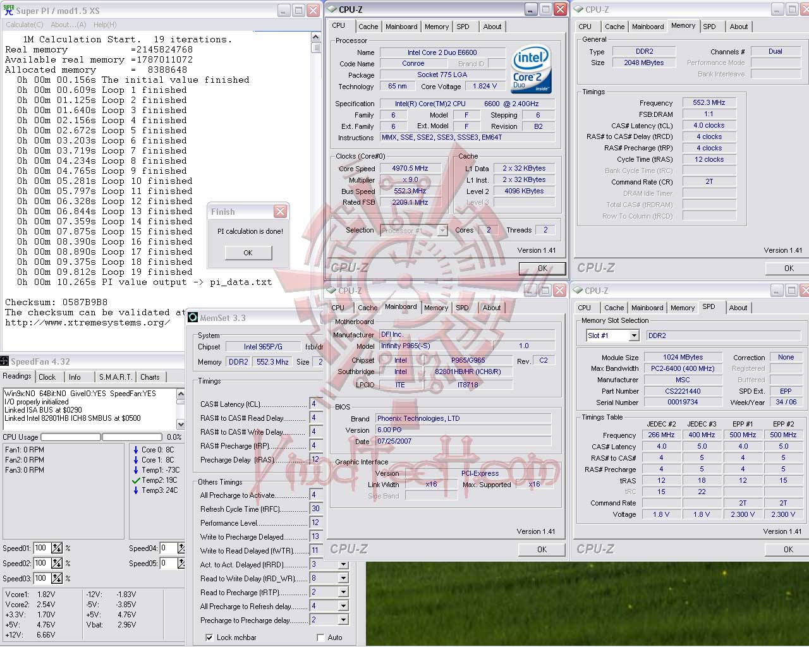Click the Intel Core 2 Duo logo
This screenshot has height=647, width=809.
(x=532, y=70)
